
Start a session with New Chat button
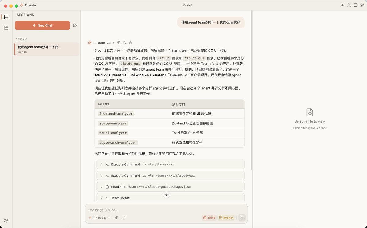coord(42,25)
